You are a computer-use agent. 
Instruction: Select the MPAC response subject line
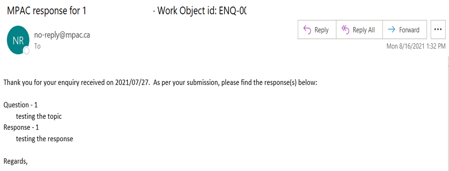[x=126, y=11]
